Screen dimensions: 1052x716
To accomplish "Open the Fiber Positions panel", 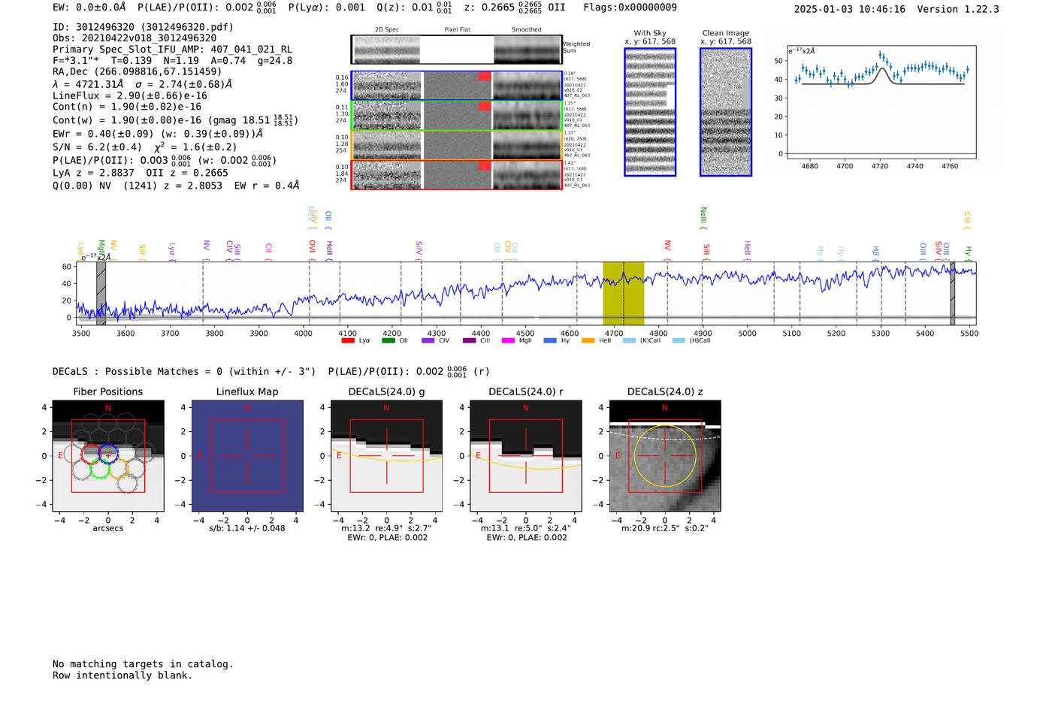I will click(107, 456).
